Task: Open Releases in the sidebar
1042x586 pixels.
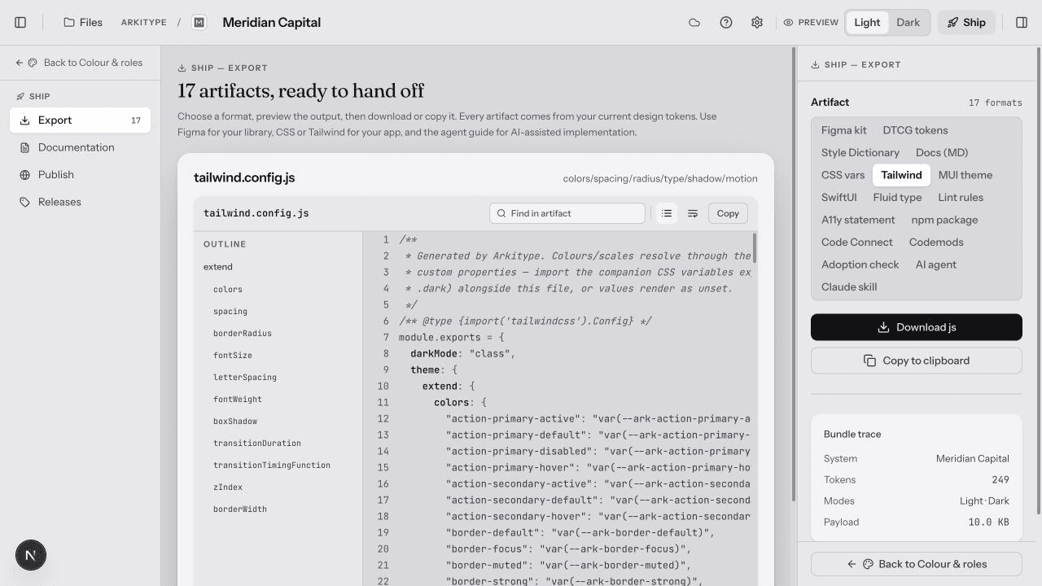Action: tap(80, 202)
